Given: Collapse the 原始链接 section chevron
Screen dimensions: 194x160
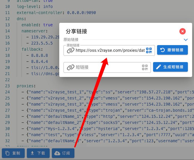Looking at the screenshot, I should (x=186, y=40).
